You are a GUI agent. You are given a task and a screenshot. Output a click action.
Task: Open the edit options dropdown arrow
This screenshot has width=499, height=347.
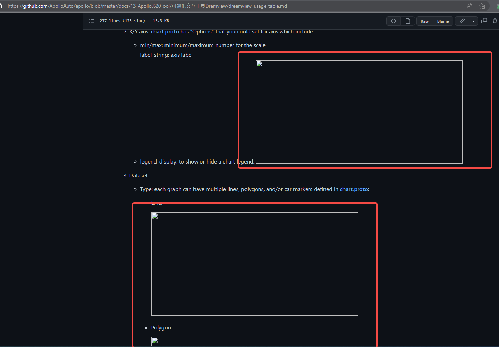point(473,21)
